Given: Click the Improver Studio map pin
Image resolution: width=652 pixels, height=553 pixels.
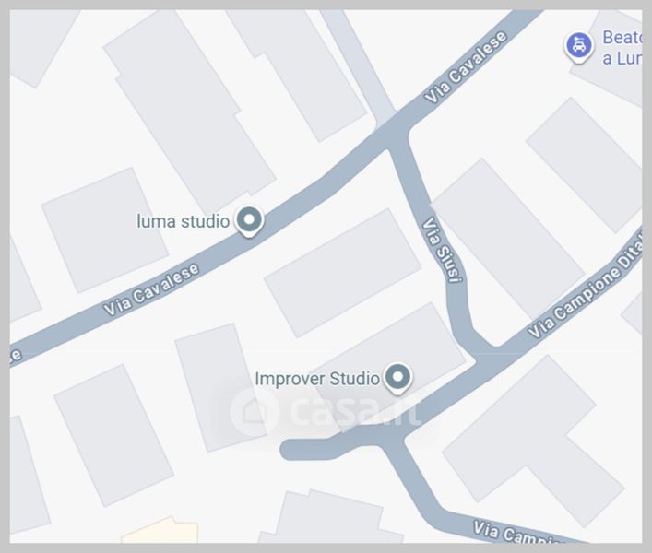Looking at the screenshot, I should [397, 378].
